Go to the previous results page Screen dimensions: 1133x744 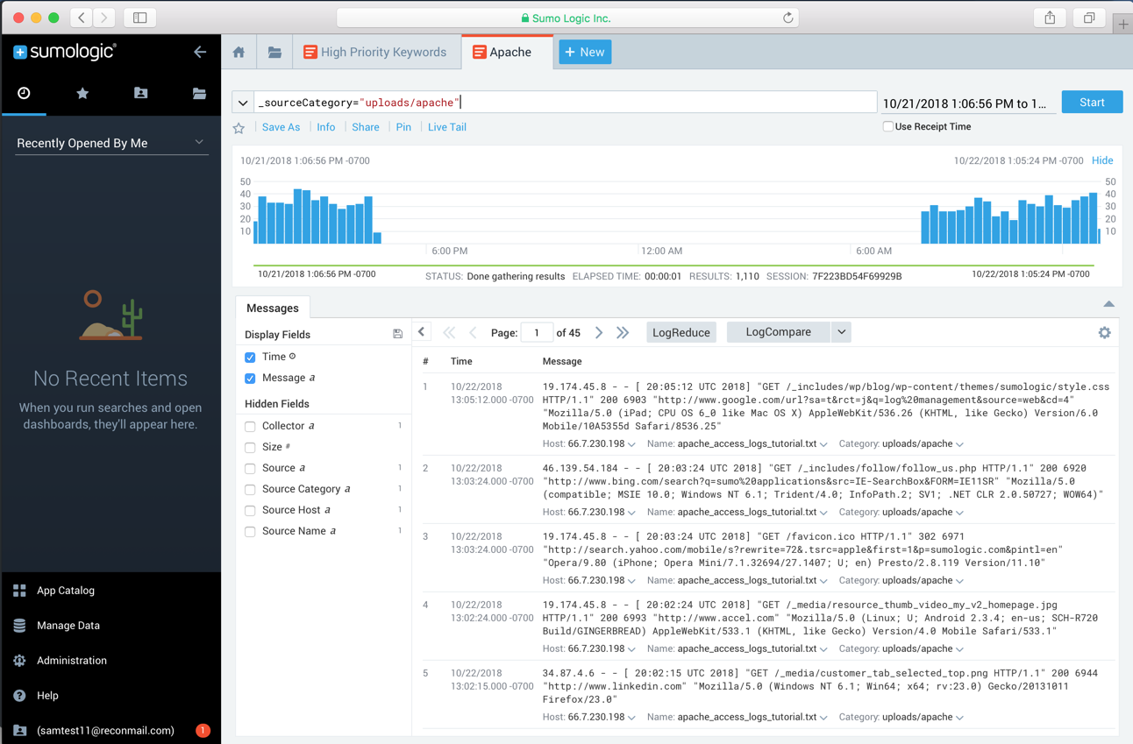pos(473,333)
